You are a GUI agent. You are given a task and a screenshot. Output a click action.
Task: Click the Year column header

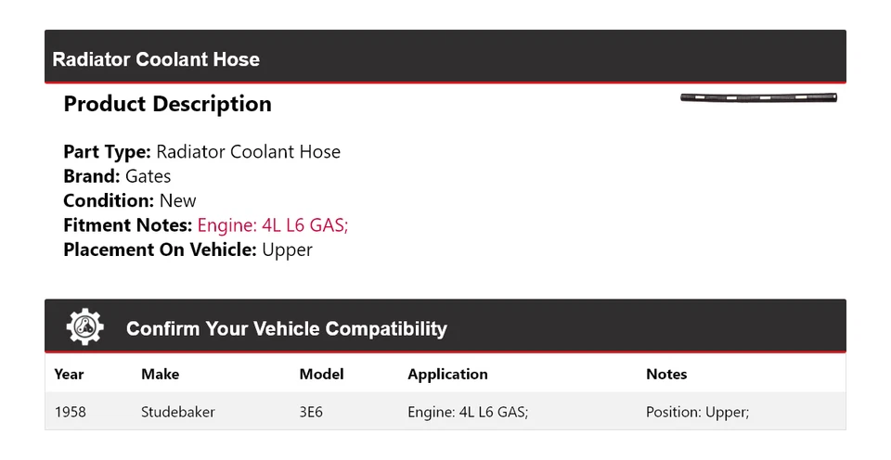[69, 374]
